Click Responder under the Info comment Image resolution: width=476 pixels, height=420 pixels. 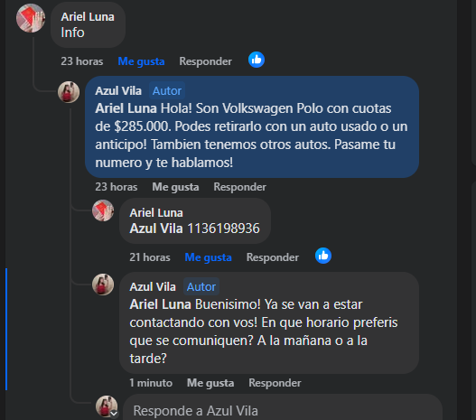point(206,61)
